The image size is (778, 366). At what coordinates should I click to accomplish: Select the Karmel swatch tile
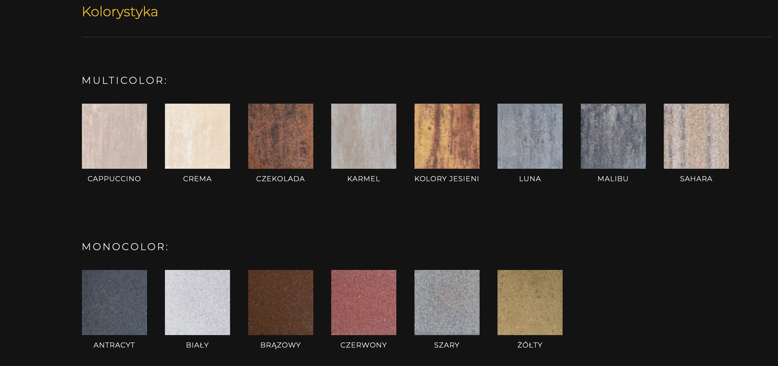coord(364,136)
